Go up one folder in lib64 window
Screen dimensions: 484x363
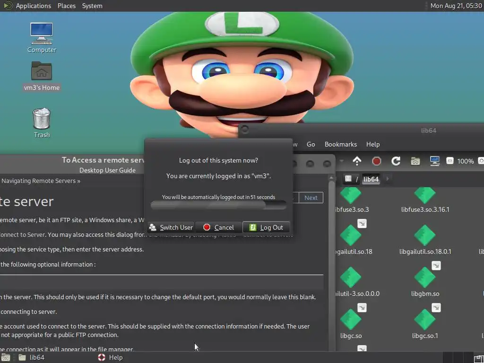click(357, 161)
